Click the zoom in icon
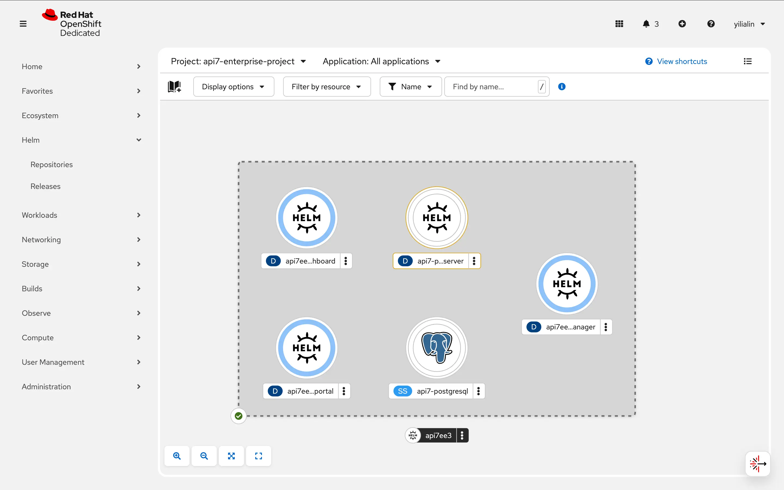 (x=177, y=456)
